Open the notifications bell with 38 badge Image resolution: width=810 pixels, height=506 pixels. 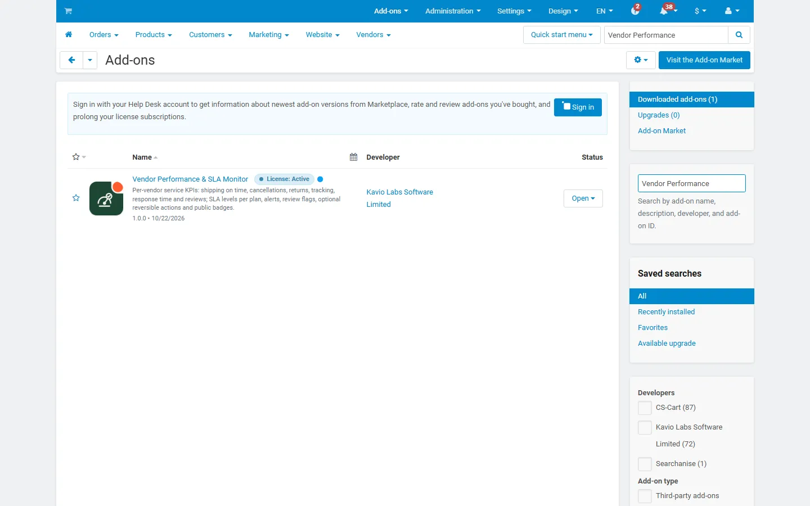[668, 11]
